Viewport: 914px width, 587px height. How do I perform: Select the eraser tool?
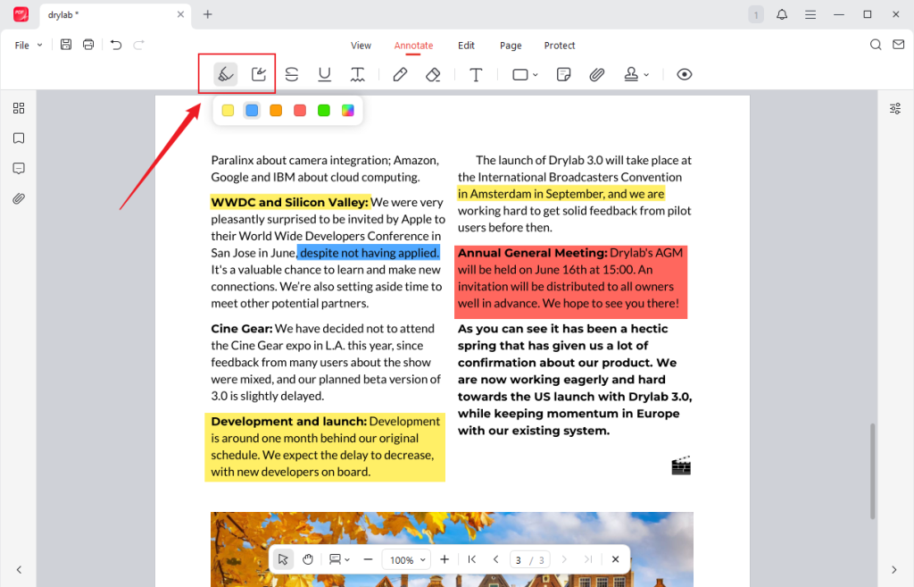[433, 74]
